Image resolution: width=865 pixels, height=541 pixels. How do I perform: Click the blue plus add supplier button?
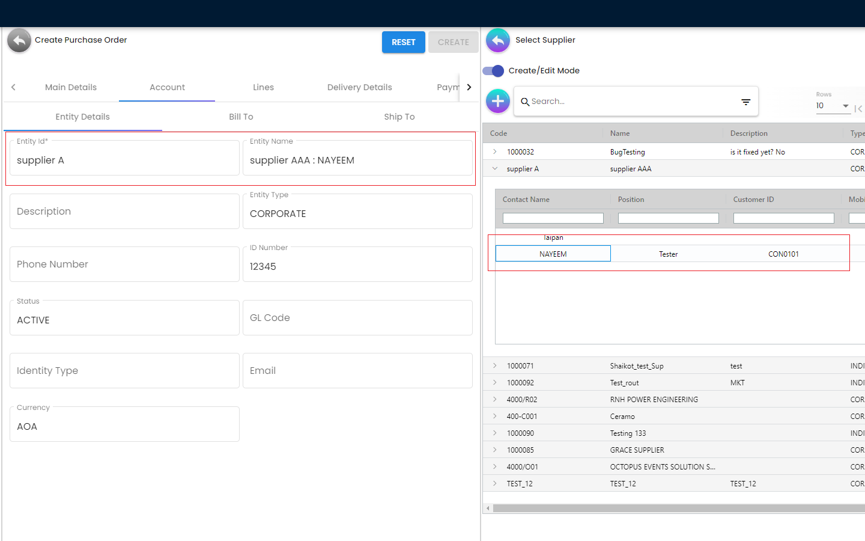click(x=497, y=102)
